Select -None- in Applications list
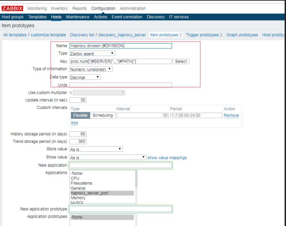This screenshot has height=226, width=286. tap(102, 173)
